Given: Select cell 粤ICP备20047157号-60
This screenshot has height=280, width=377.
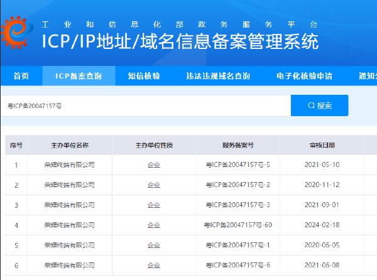Looking at the screenshot, I should [238, 225].
